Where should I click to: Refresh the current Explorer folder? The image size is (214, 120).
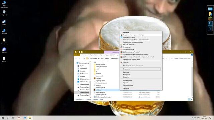pos(166,59)
